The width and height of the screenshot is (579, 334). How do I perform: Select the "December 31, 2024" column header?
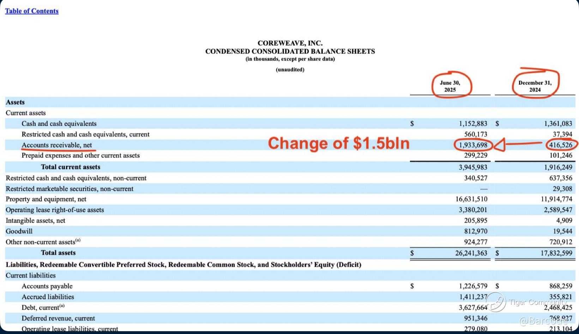pyautogui.click(x=535, y=86)
